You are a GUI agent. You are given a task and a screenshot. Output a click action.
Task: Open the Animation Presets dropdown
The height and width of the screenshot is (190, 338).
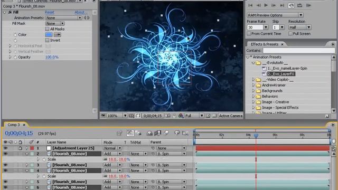click(x=63, y=17)
